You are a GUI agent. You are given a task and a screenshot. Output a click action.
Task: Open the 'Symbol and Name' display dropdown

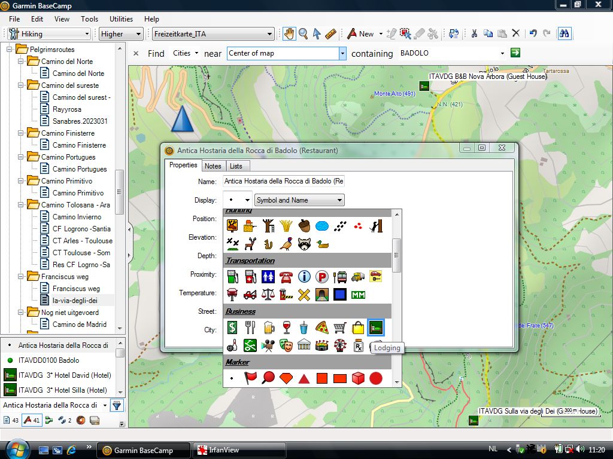pos(299,200)
